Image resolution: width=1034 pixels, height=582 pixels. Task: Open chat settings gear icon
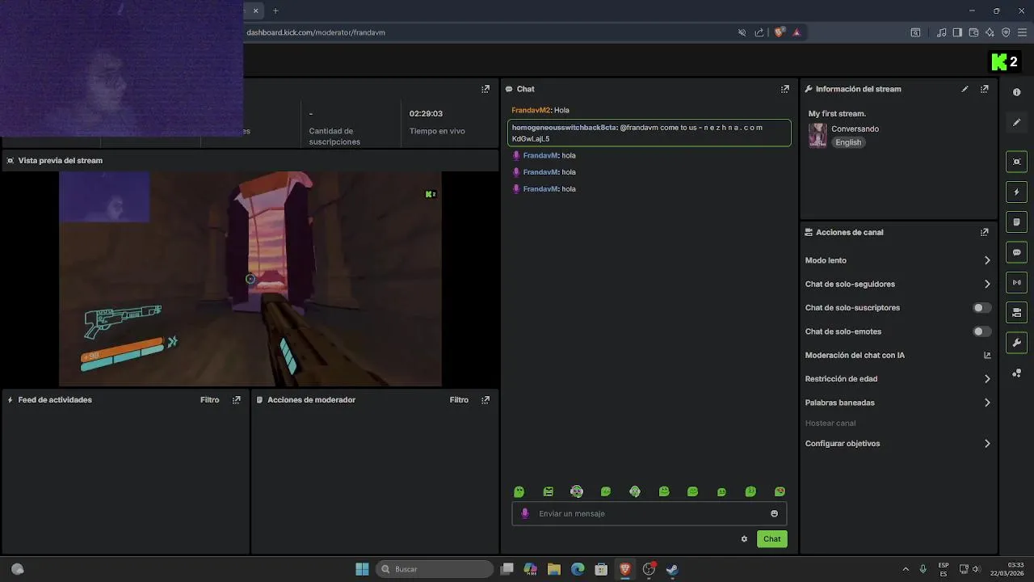(744, 539)
